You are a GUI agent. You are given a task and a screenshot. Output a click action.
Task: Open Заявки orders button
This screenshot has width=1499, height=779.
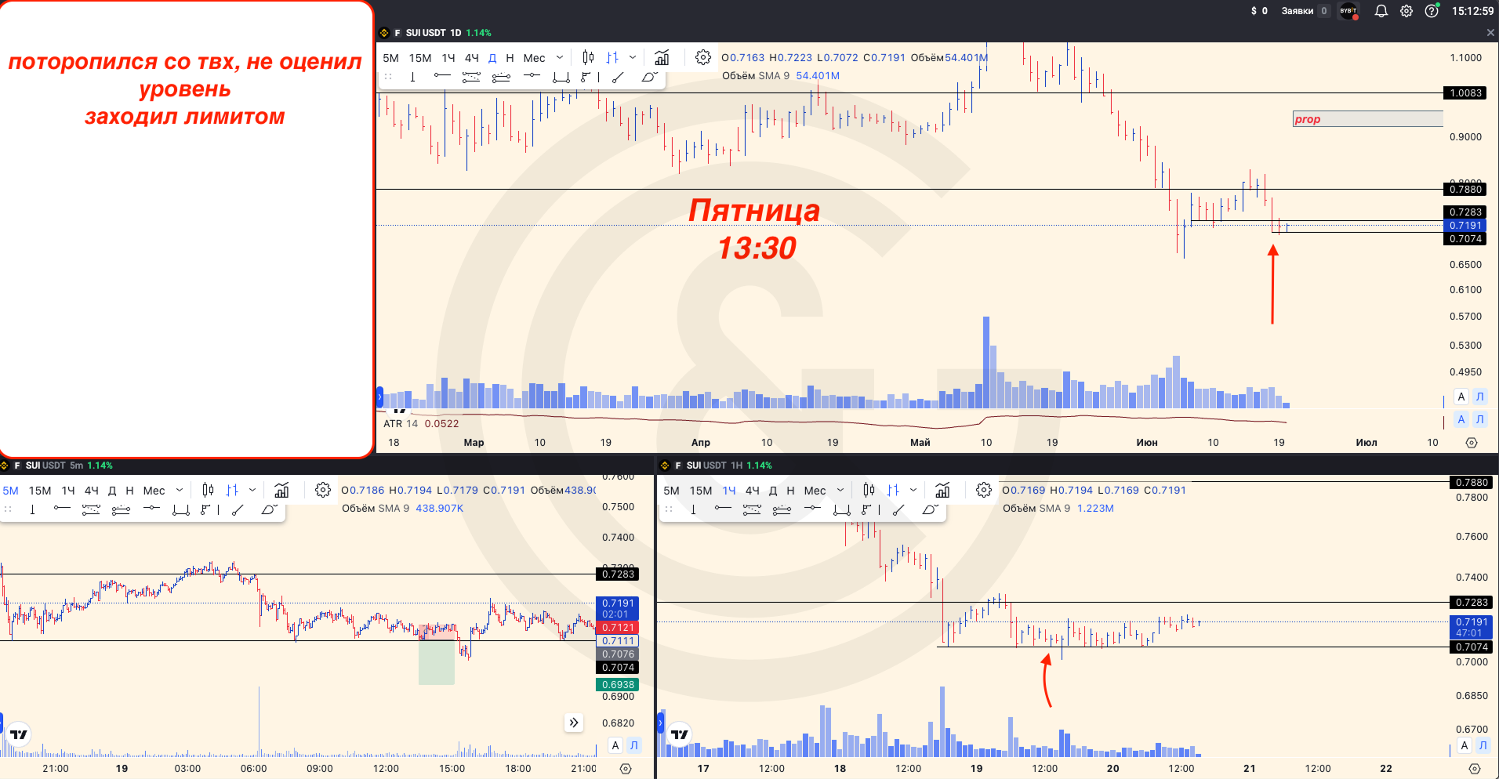click(1305, 11)
